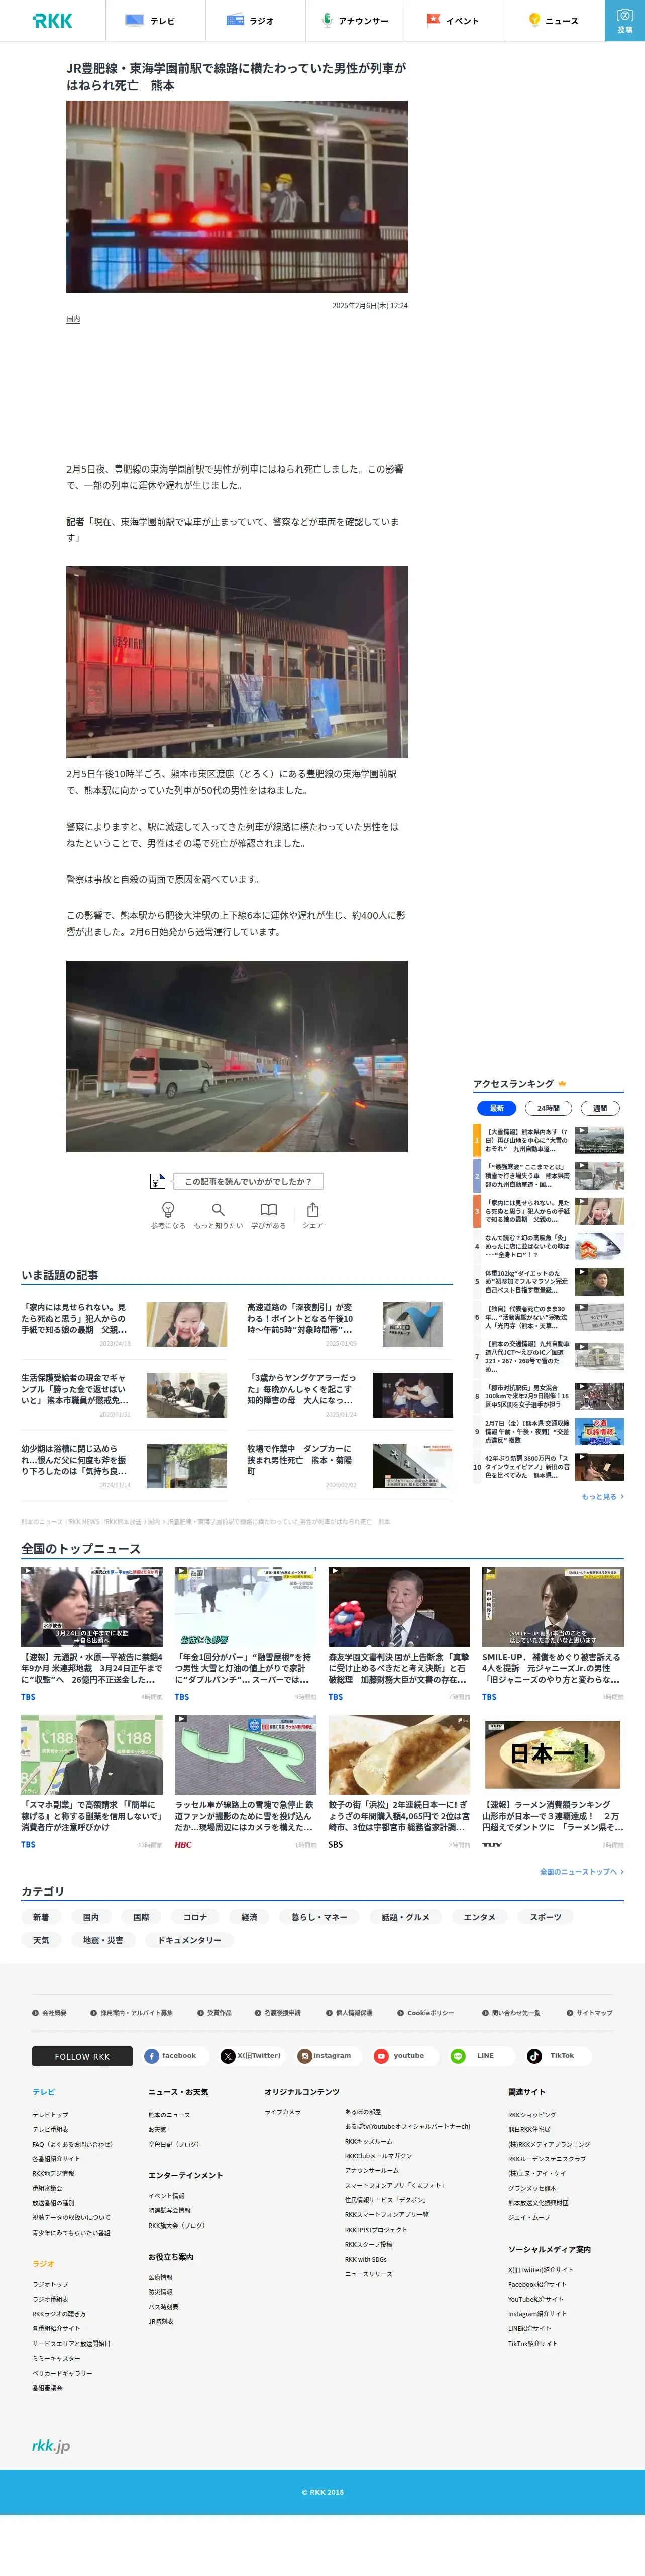
Task: Select the 暮らし・マネー category chip
Action: pos(319,1917)
